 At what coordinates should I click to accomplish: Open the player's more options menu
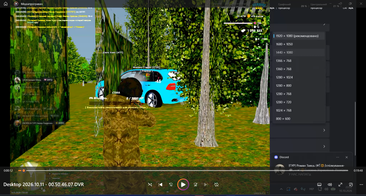pos(361,185)
